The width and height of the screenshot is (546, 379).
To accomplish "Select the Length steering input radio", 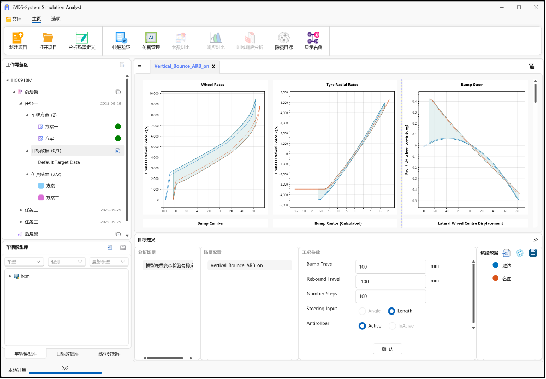I will (x=391, y=311).
